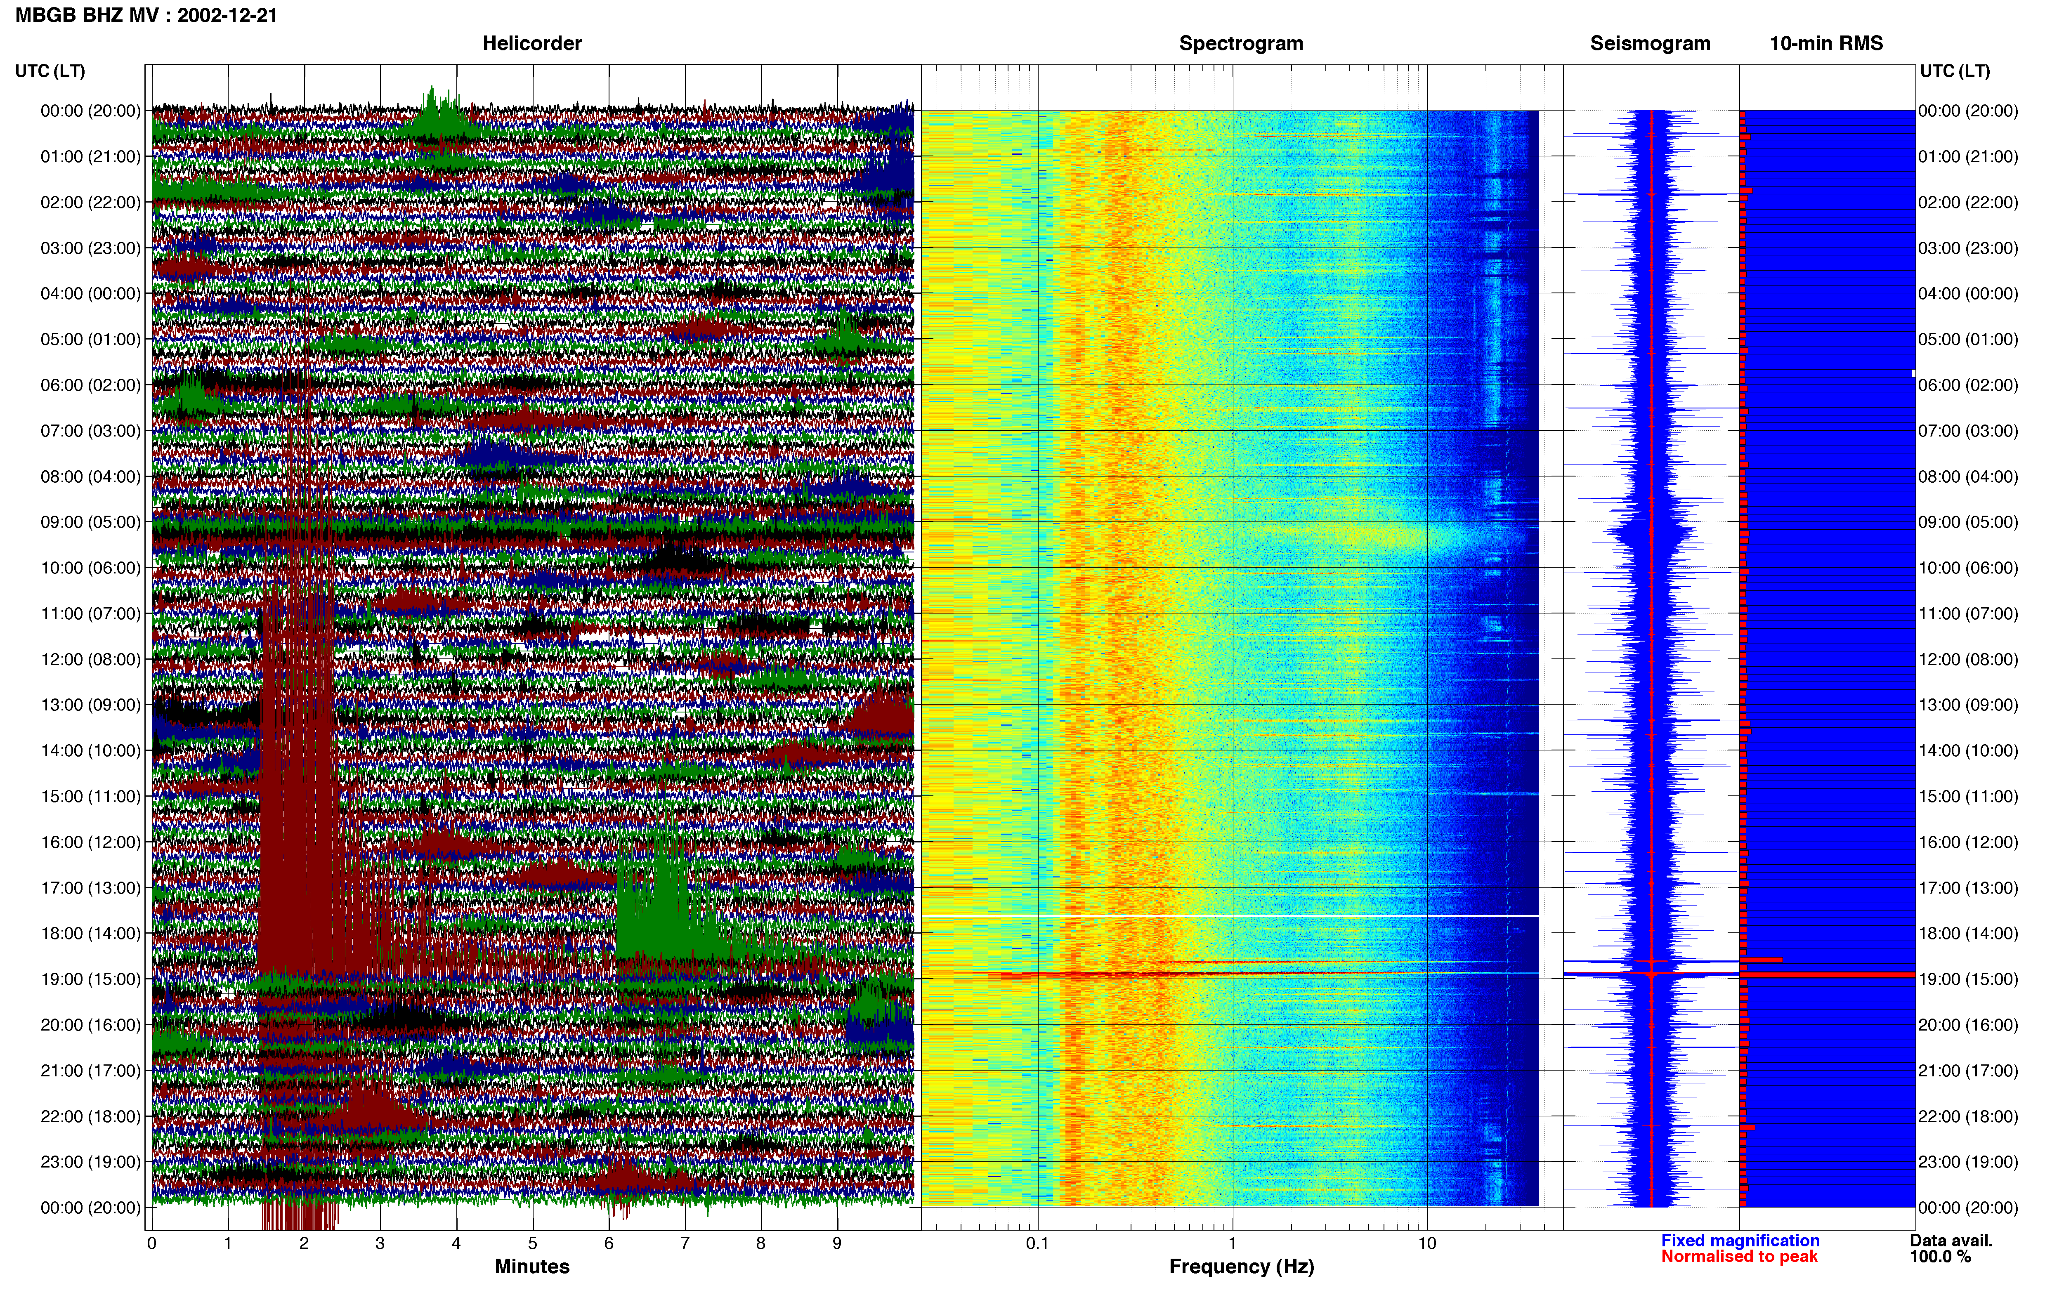Viewport: 2071px width, 1295px height.
Task: Click the '10-min RMS' panel heading
Action: pos(1826,43)
